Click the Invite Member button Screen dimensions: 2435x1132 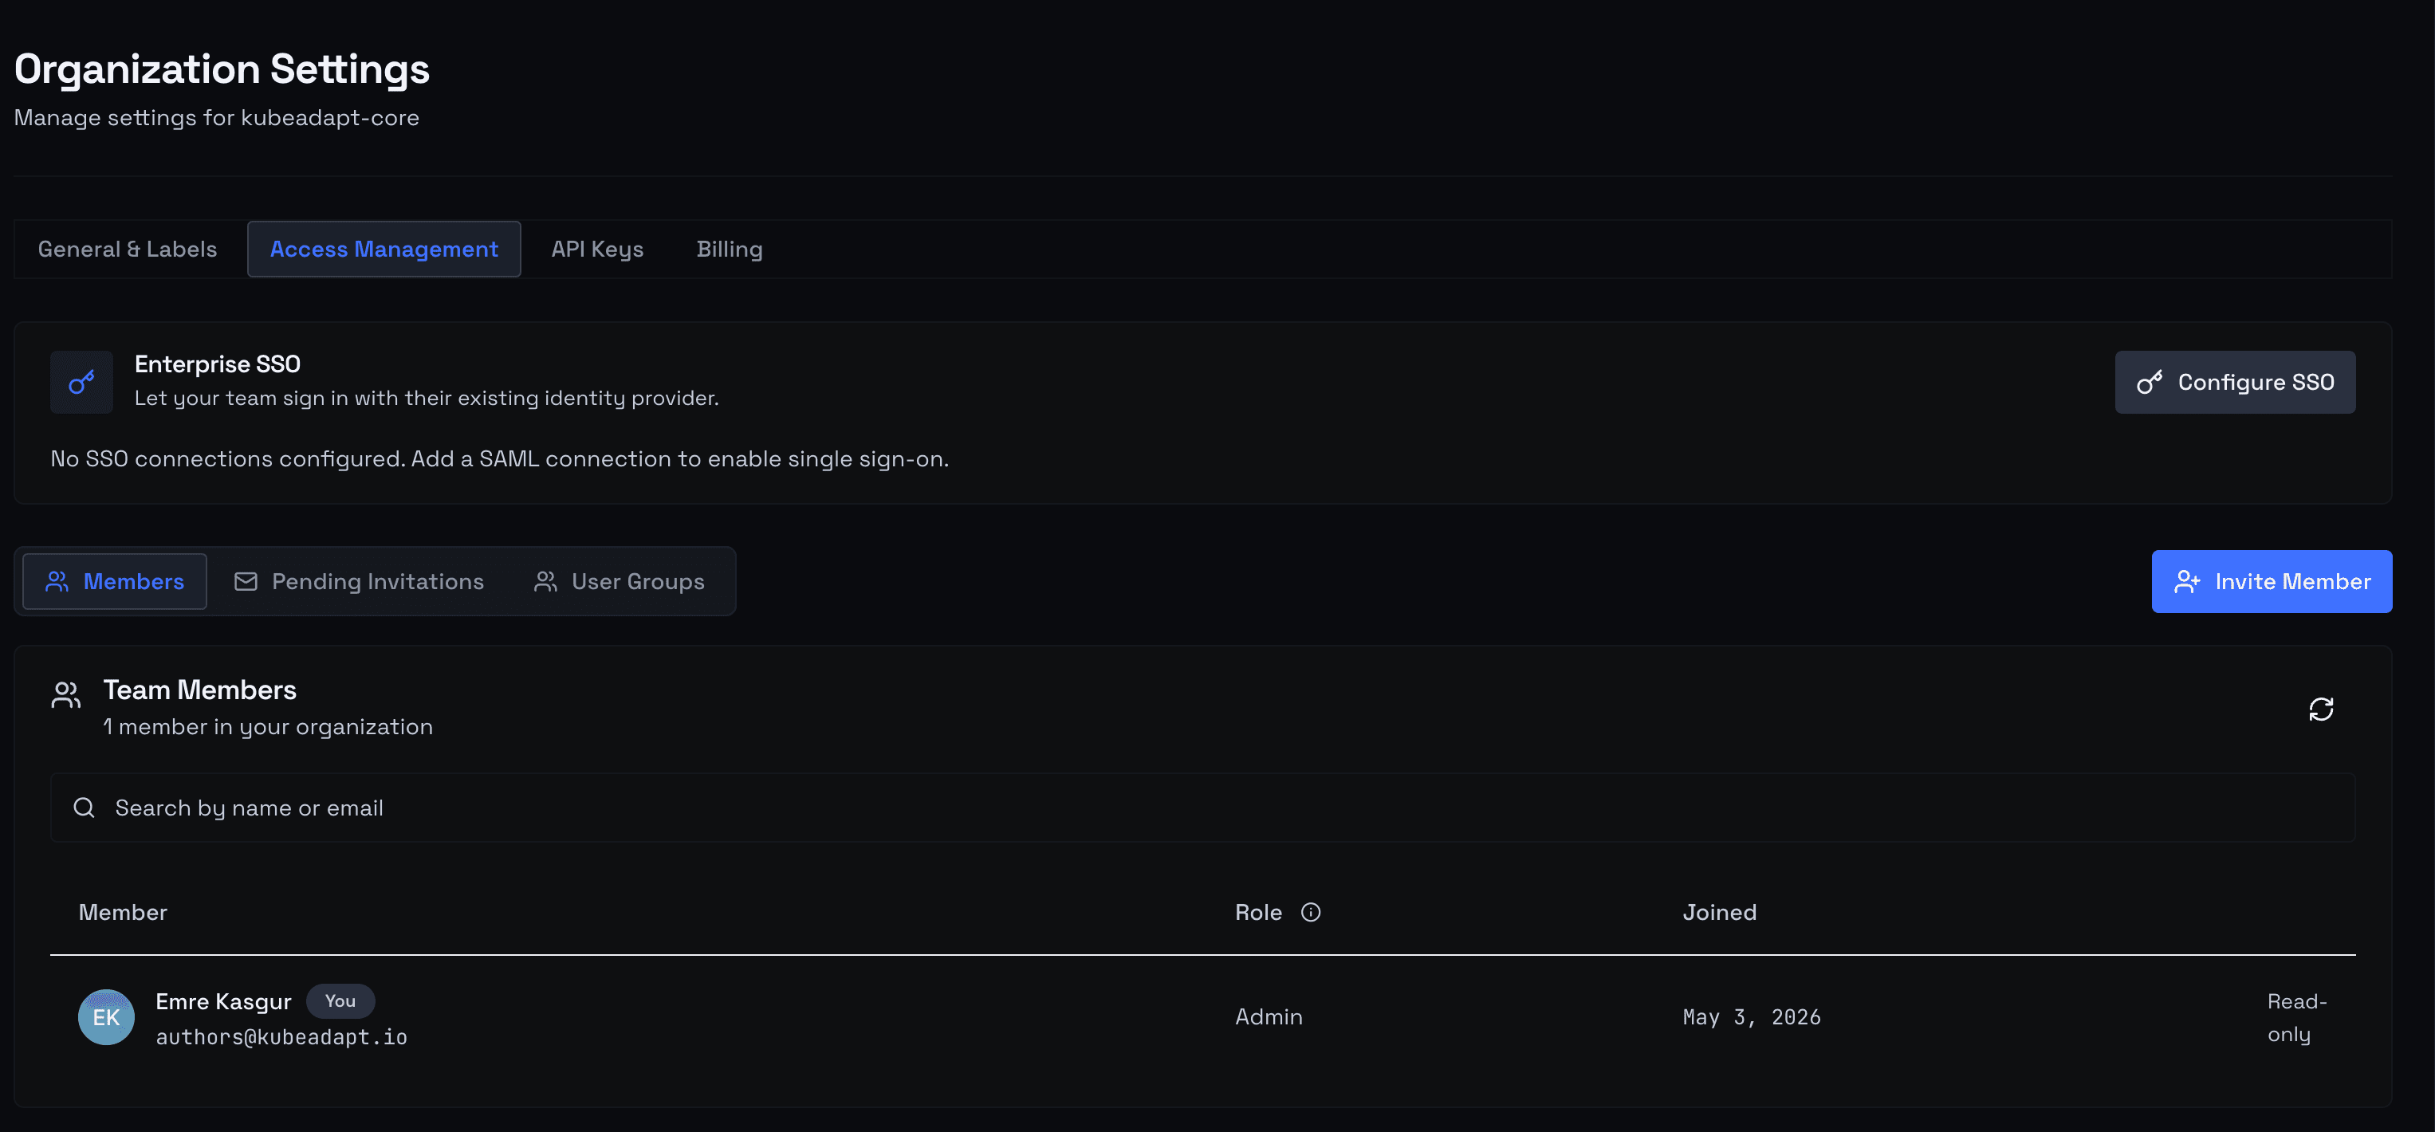point(2272,581)
